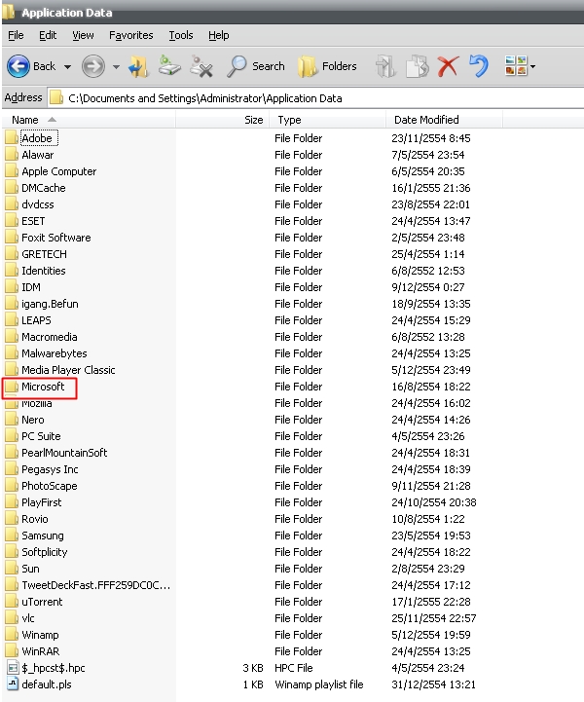This screenshot has width=584, height=702.
Task: Select the PC Suite folder
Action: (33, 436)
